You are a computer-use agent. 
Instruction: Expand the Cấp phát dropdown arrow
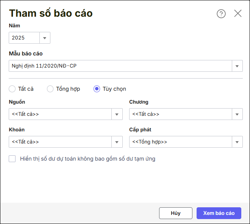237,142
